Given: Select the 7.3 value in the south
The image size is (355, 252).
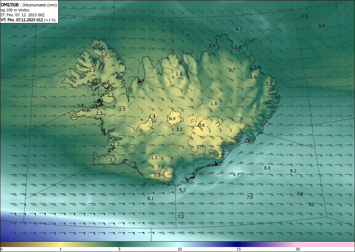Looking at the screenshot, I should 181,217.
